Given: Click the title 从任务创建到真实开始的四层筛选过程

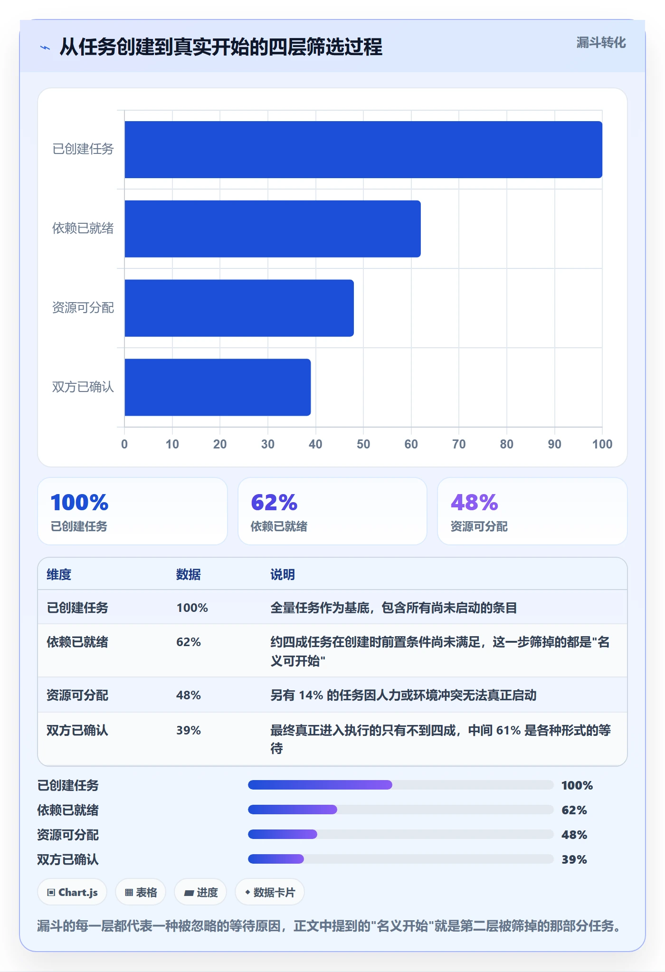Looking at the screenshot, I should click(x=221, y=47).
